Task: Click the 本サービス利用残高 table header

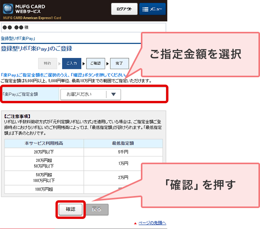Action: pos(44,143)
